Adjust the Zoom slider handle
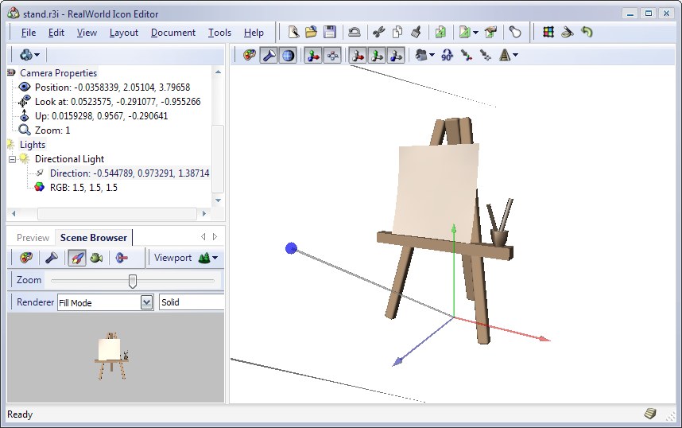The image size is (682, 428). [133, 281]
